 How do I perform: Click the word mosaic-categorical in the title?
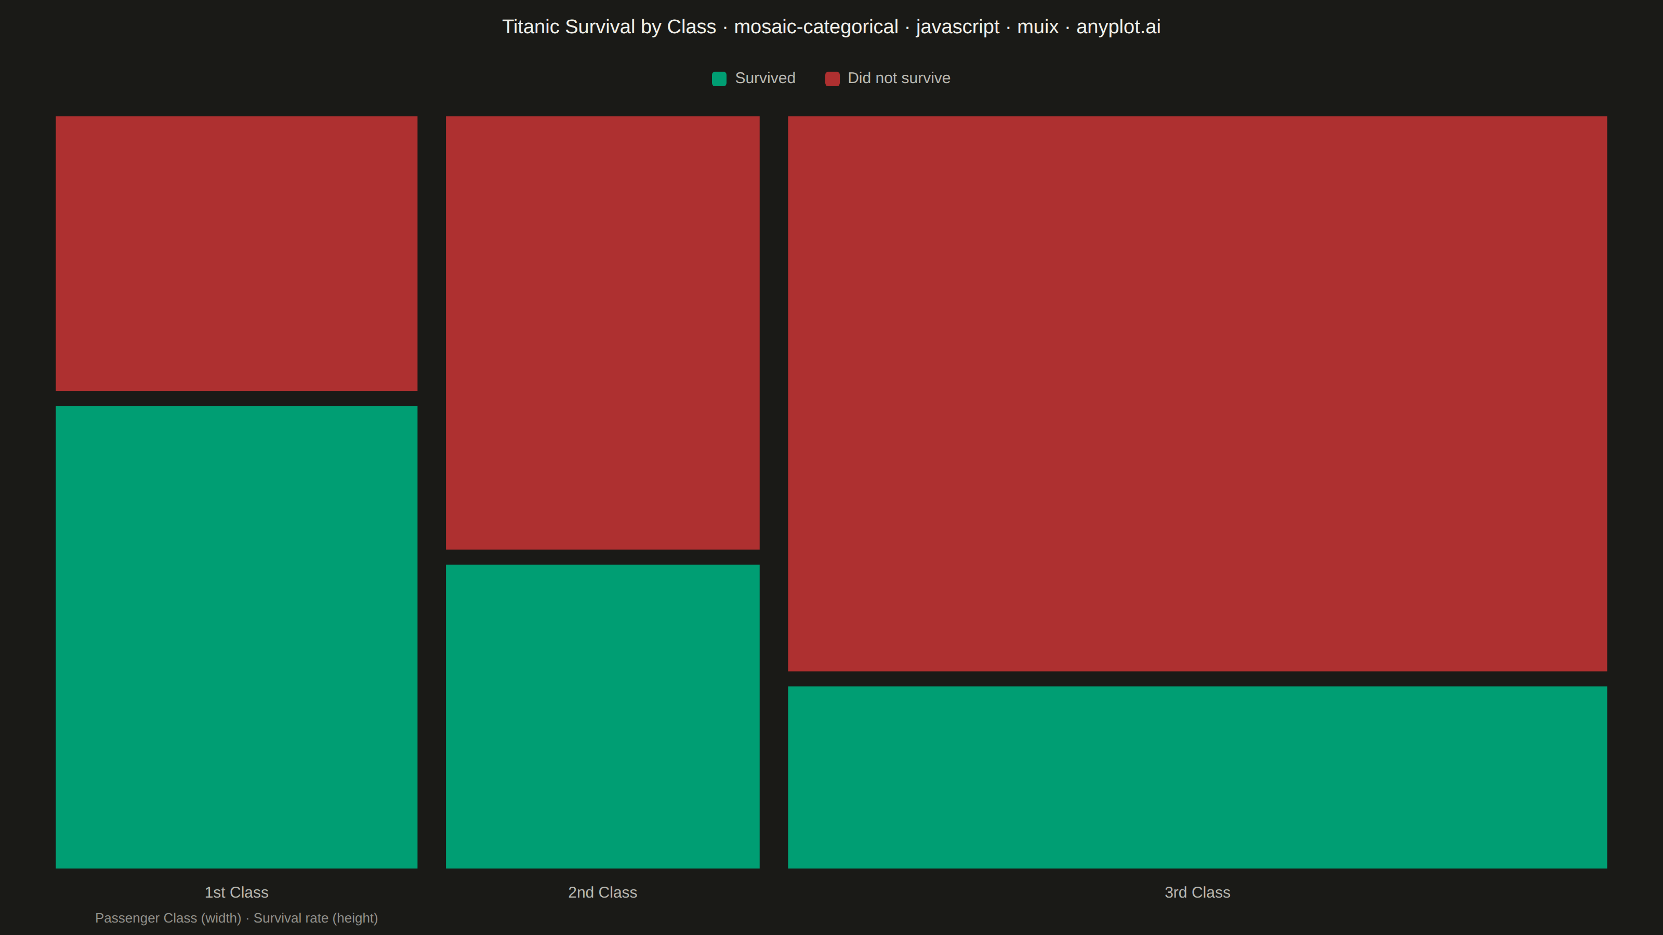point(816,26)
